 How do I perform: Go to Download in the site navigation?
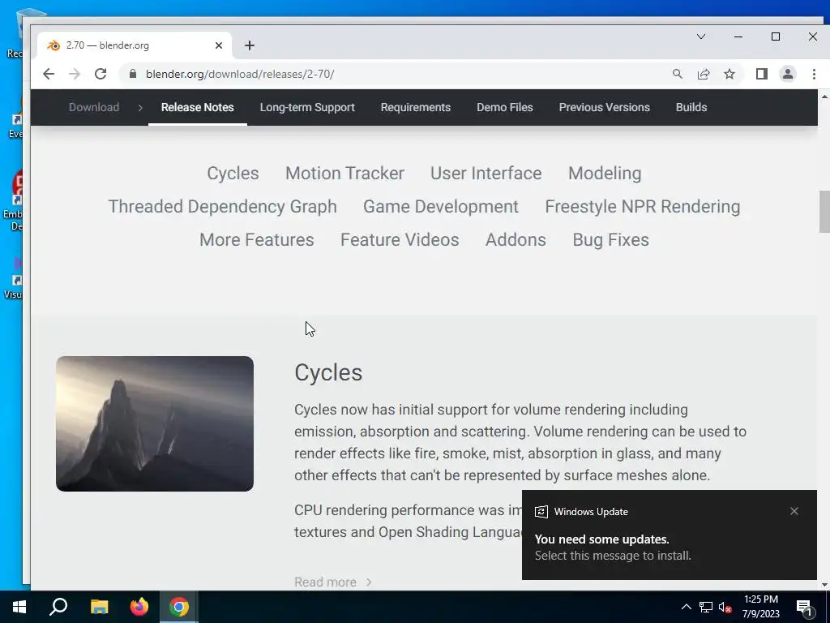click(94, 107)
